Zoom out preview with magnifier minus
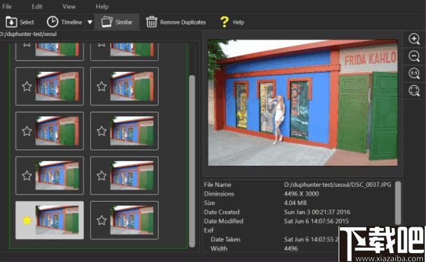This screenshot has width=426, height=262. (x=414, y=57)
